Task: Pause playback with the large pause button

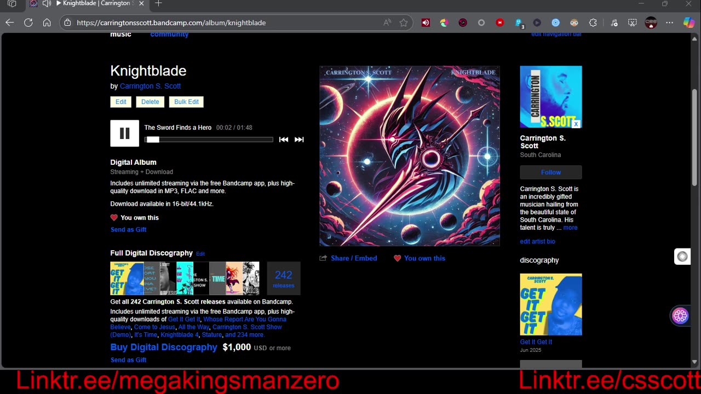Action: [124, 133]
